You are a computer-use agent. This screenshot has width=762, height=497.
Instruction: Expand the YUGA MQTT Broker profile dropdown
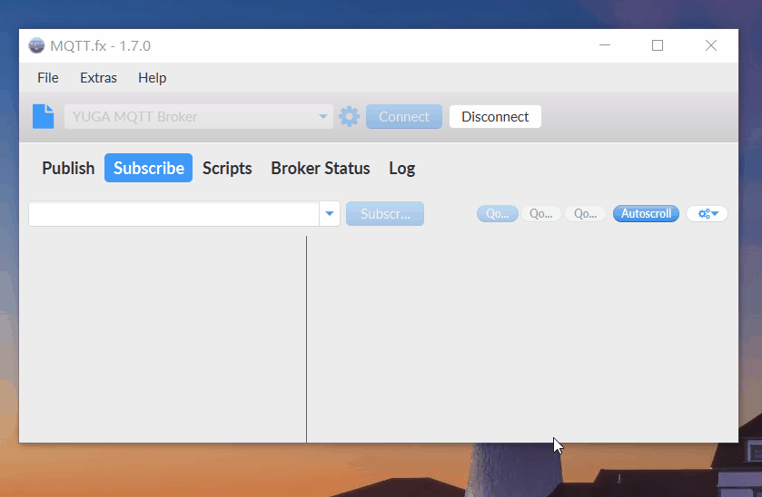coord(322,116)
